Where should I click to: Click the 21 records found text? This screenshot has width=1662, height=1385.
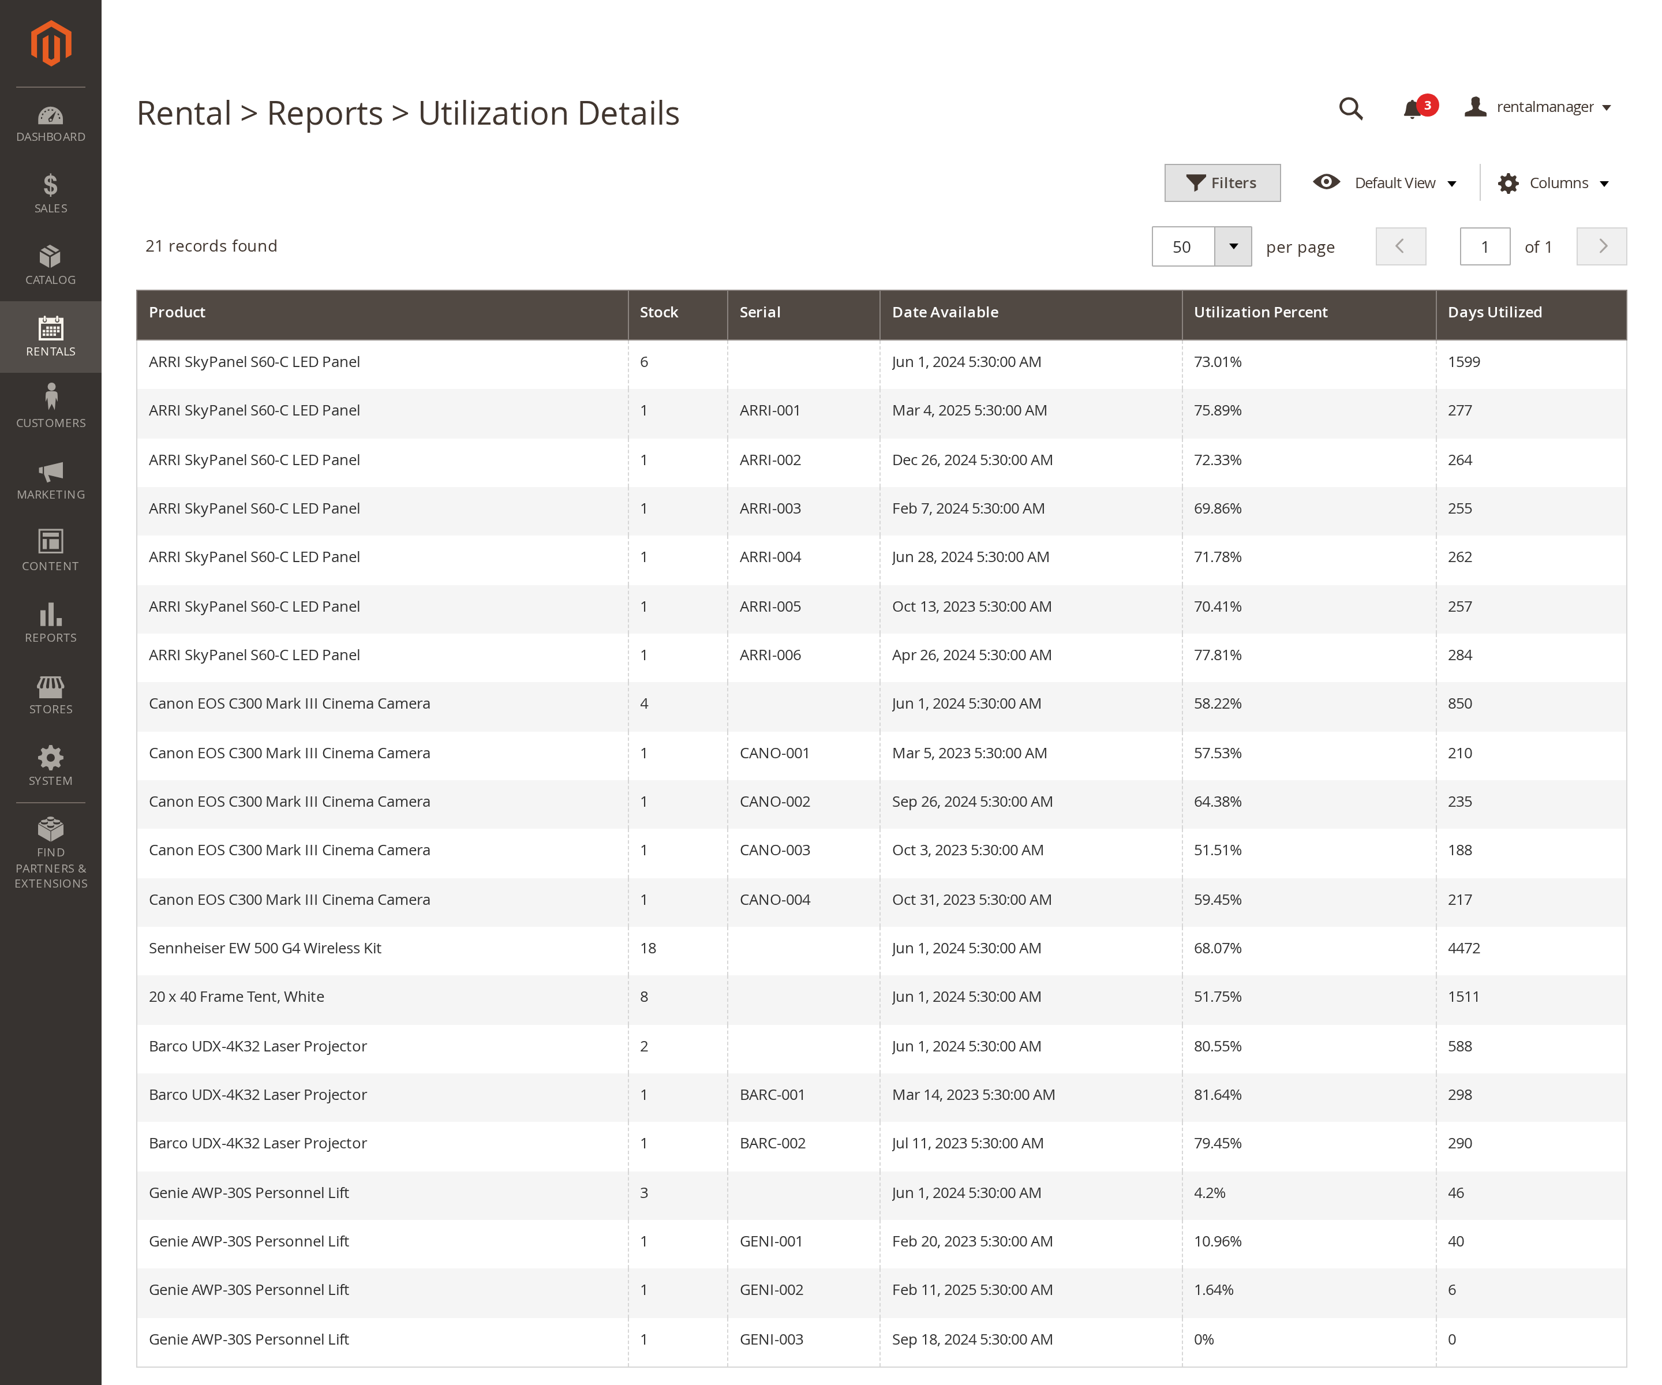pyautogui.click(x=211, y=246)
